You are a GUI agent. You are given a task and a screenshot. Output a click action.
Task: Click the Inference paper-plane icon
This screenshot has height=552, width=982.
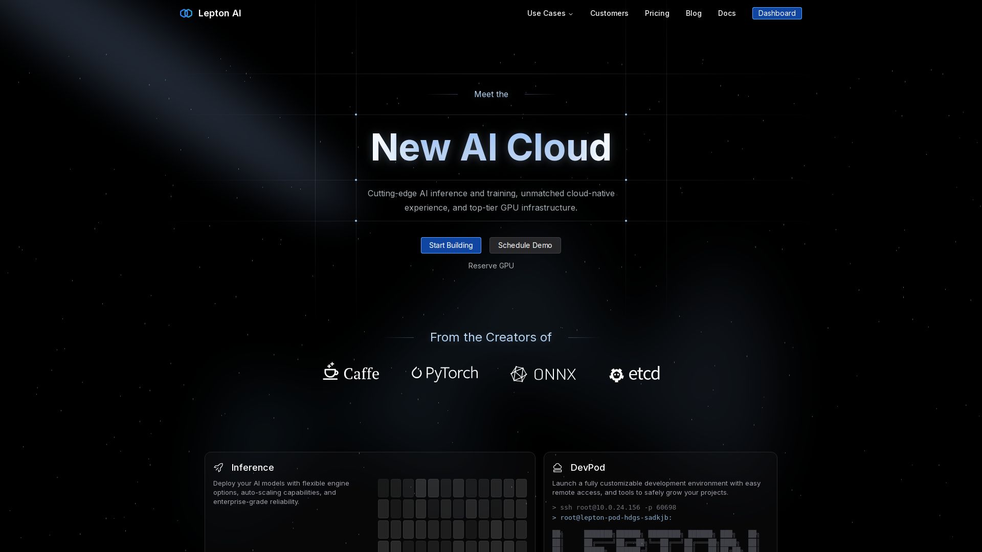click(219, 467)
